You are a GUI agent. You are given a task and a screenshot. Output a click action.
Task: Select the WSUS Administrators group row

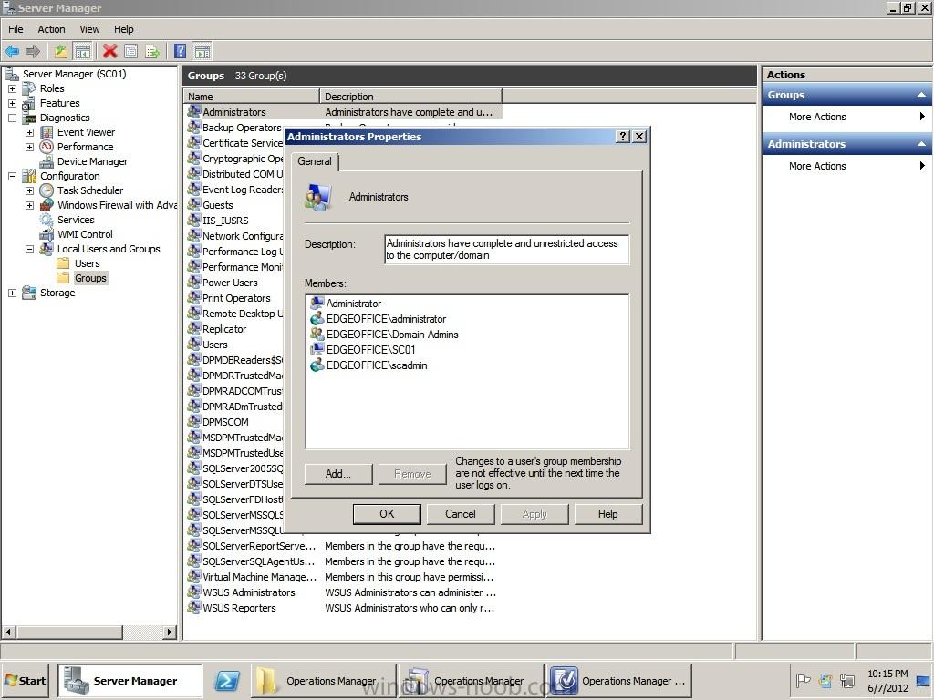point(342,592)
